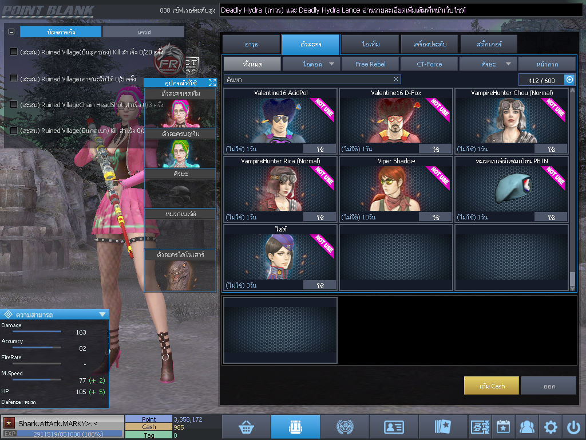Screen dimensions: 586x440
Task: Click the EXP progress bar
Action: 69,434
